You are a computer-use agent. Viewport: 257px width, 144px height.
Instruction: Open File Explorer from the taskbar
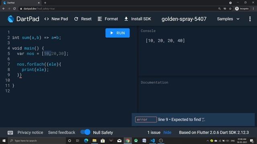click(x=94, y=140)
